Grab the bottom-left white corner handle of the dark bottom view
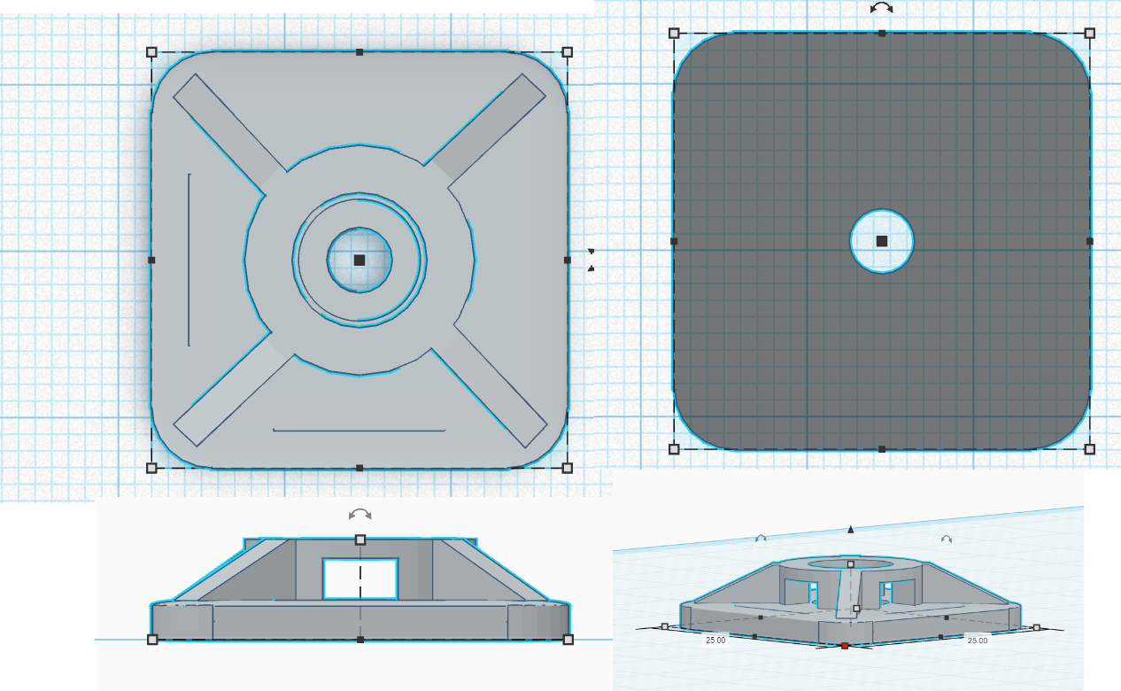Screen dimensions: 1121x691 point(674,449)
